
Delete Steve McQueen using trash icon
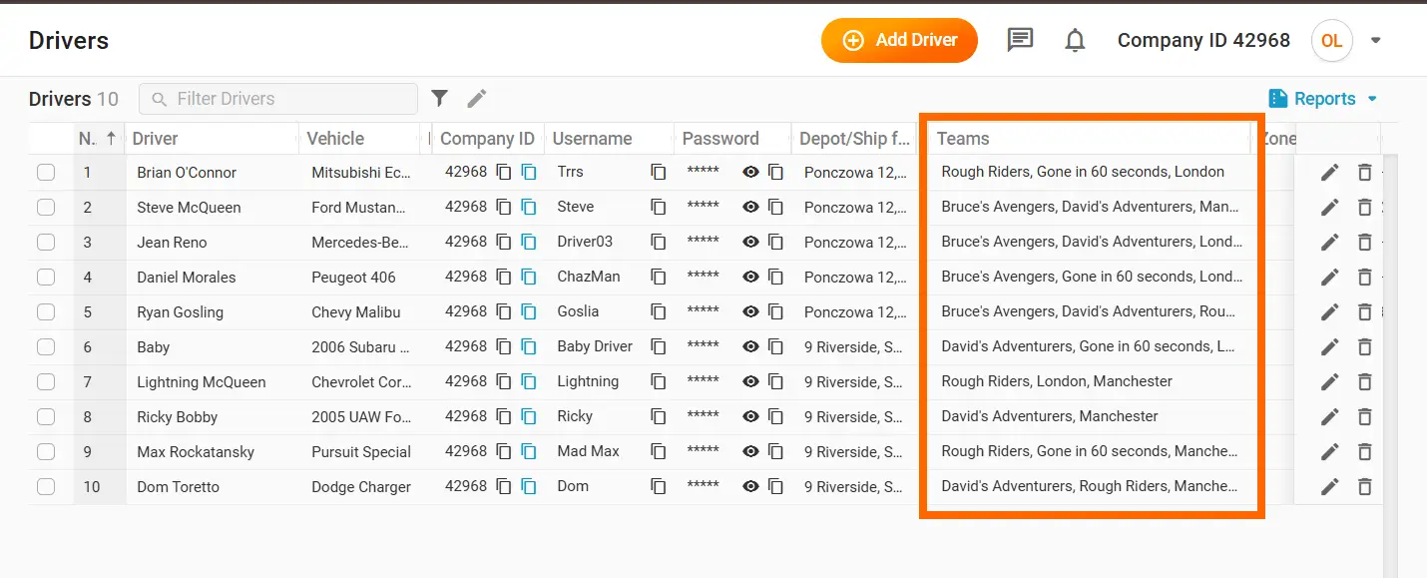[x=1364, y=208]
